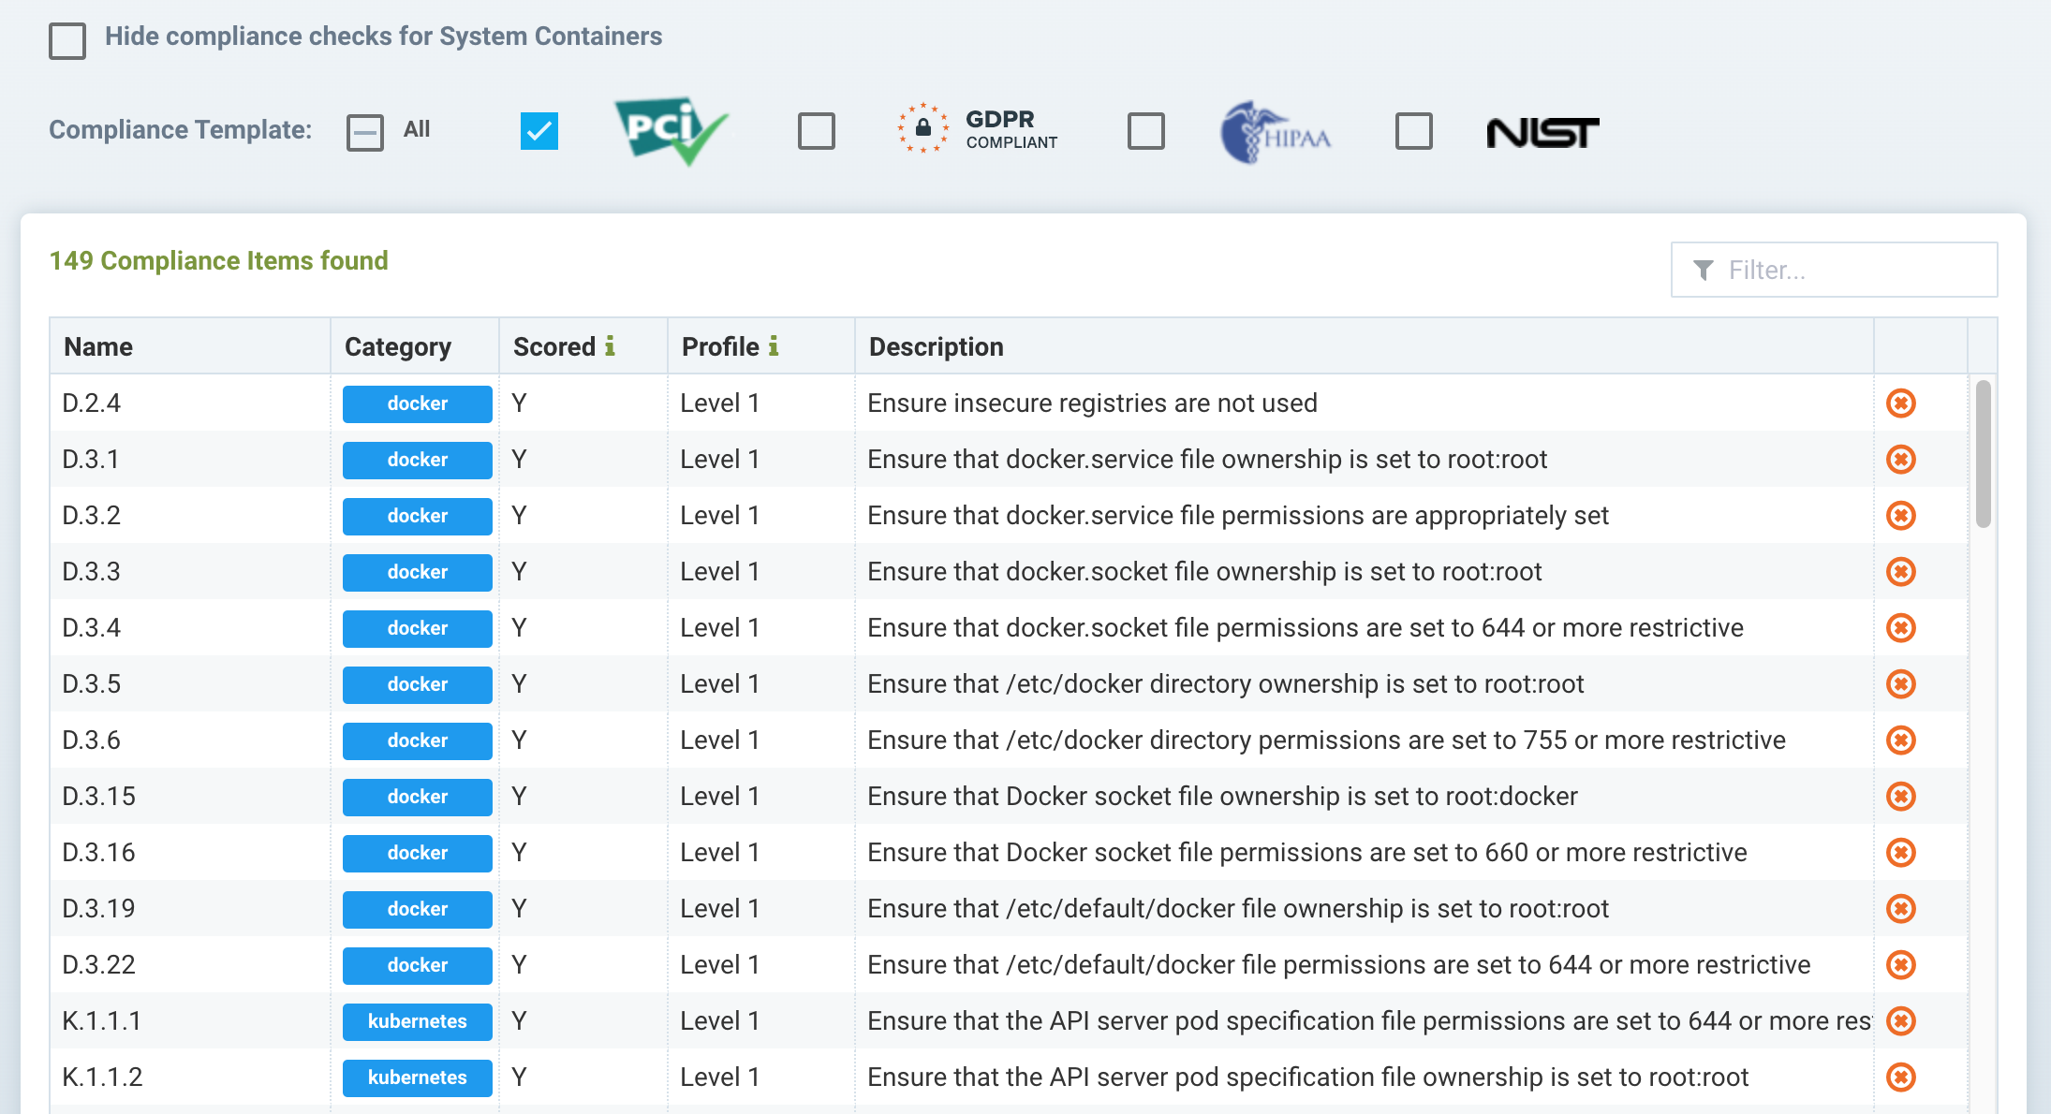Image resolution: width=2051 pixels, height=1114 pixels.
Task: Click the NIST logo
Action: pos(1542,133)
